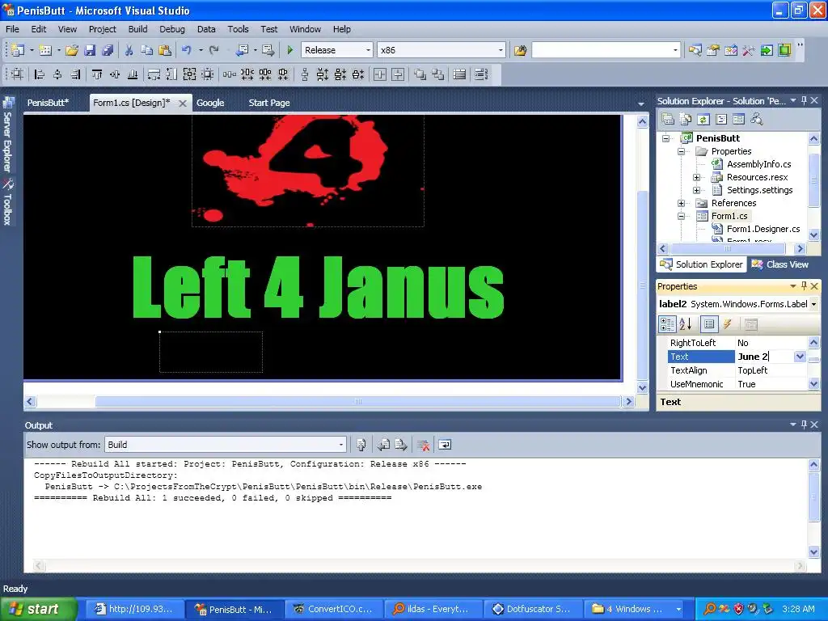This screenshot has width=828, height=621.
Task: Click the New Project toolbar icon
Action: (x=18, y=50)
